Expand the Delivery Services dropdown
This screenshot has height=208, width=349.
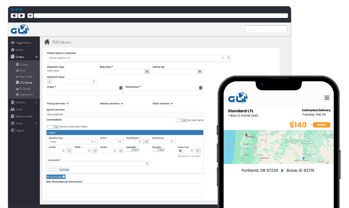point(122,103)
